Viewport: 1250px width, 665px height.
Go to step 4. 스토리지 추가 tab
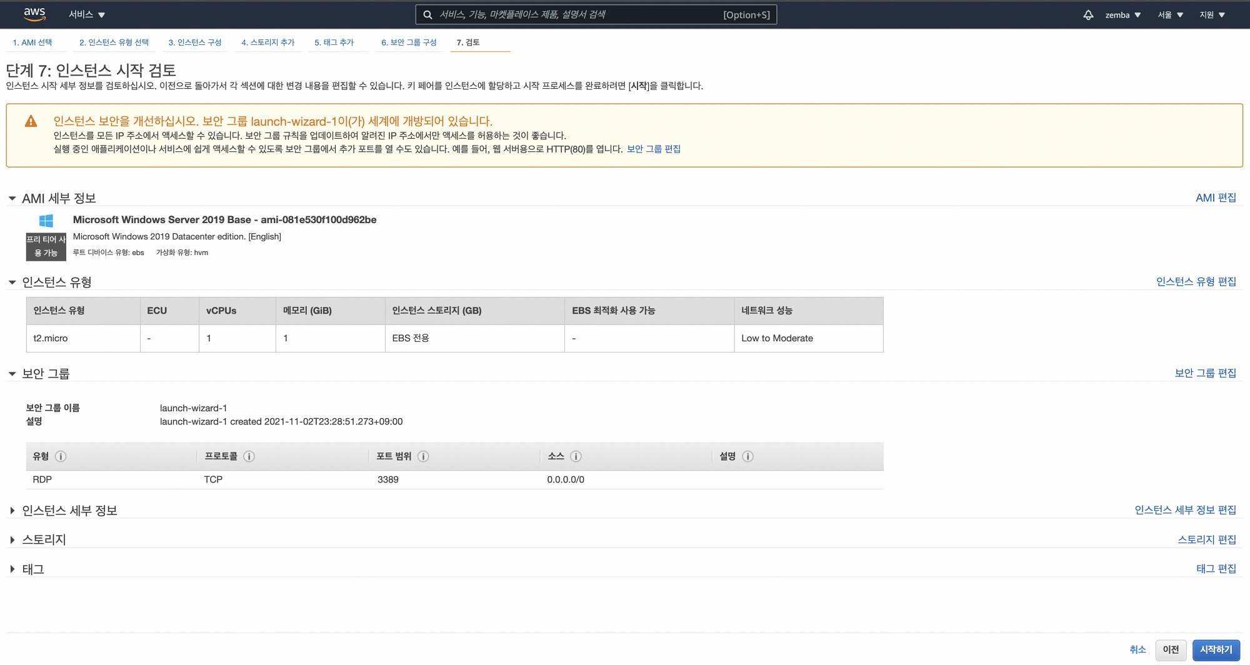click(268, 42)
